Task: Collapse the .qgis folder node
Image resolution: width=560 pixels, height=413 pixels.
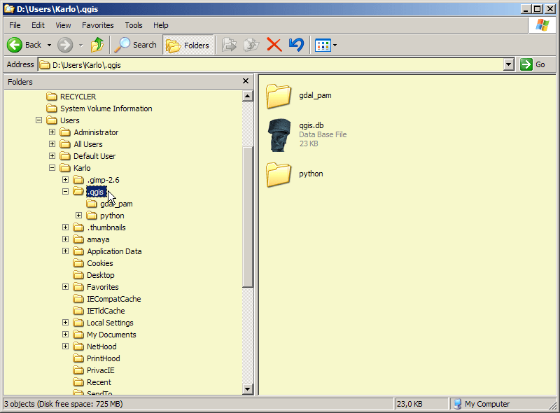Action: click(65, 192)
